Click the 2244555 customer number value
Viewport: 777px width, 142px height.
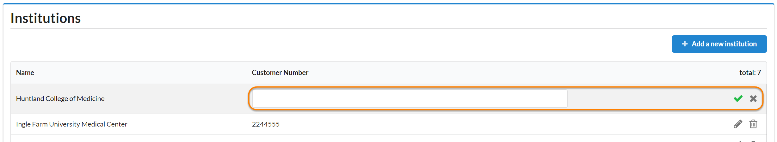266,124
